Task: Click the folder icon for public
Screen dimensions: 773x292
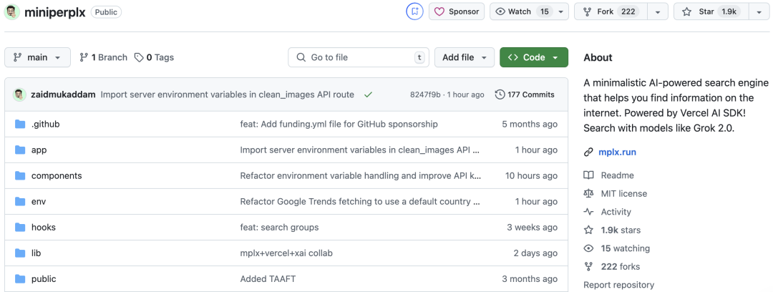Action: (20, 278)
